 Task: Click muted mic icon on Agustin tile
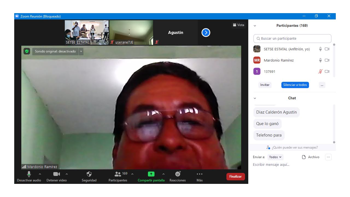(x=157, y=42)
